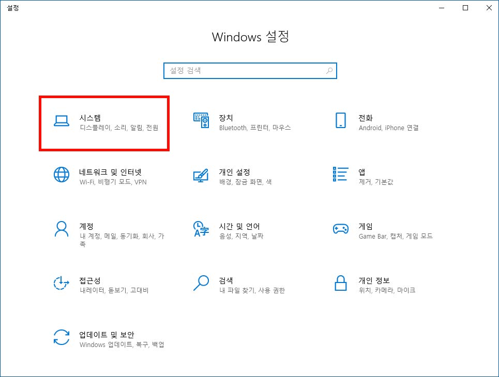Select the 업데이트 및 보안 title
499x377 pixels.
(107, 335)
